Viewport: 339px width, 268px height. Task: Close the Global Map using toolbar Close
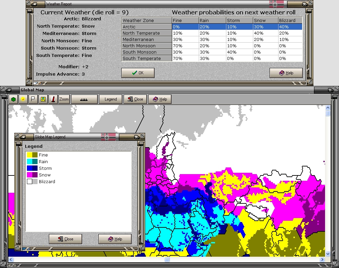135,99
